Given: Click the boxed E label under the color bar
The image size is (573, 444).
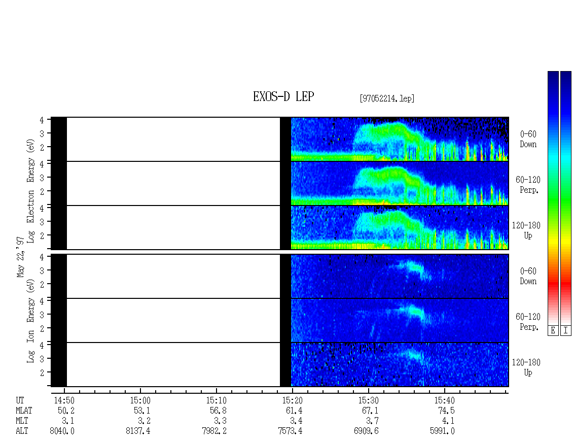Looking at the screenshot, I should tap(553, 331).
